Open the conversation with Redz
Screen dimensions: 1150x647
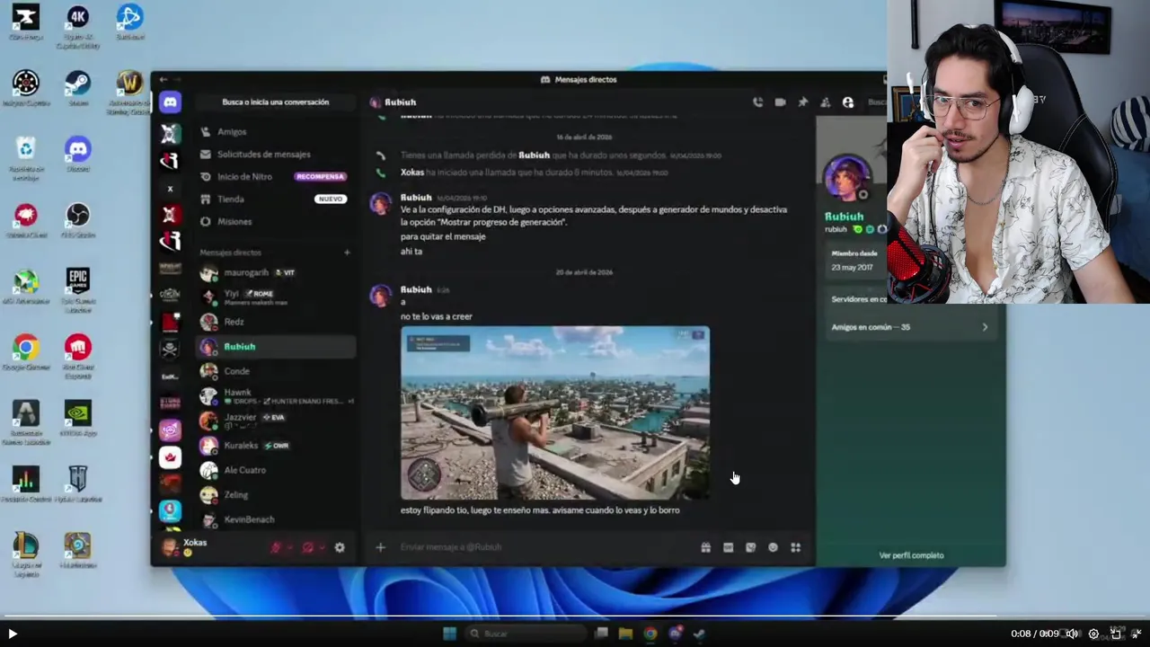click(275, 322)
